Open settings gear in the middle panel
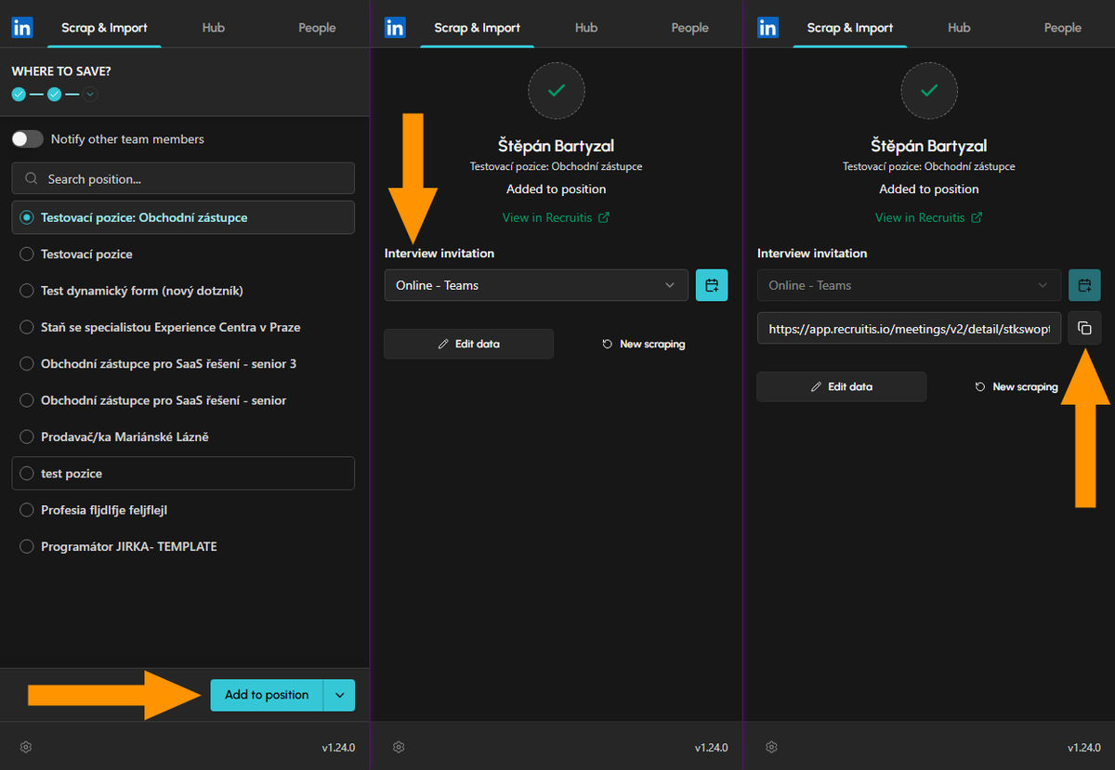1115x770 pixels. 399,747
